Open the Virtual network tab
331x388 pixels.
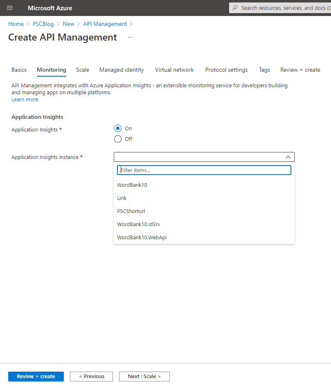[x=174, y=70]
